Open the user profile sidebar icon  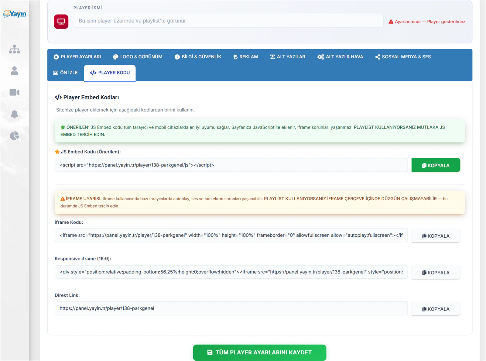point(14,71)
